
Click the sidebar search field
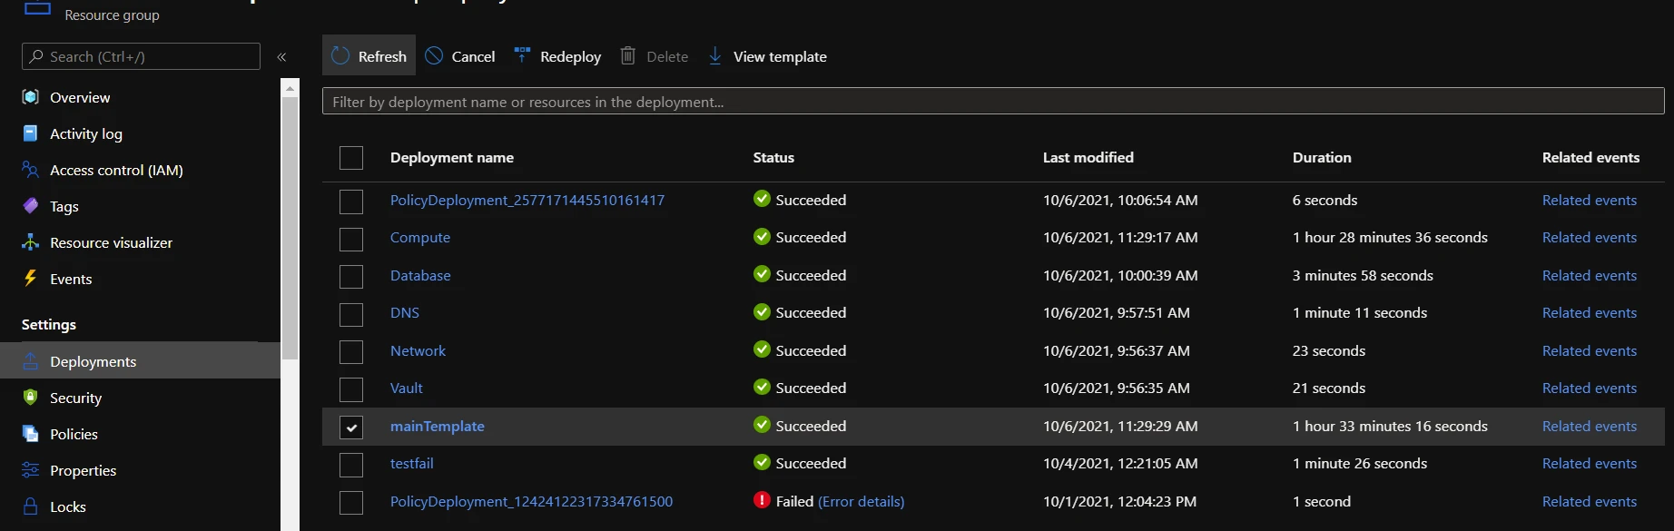click(141, 56)
